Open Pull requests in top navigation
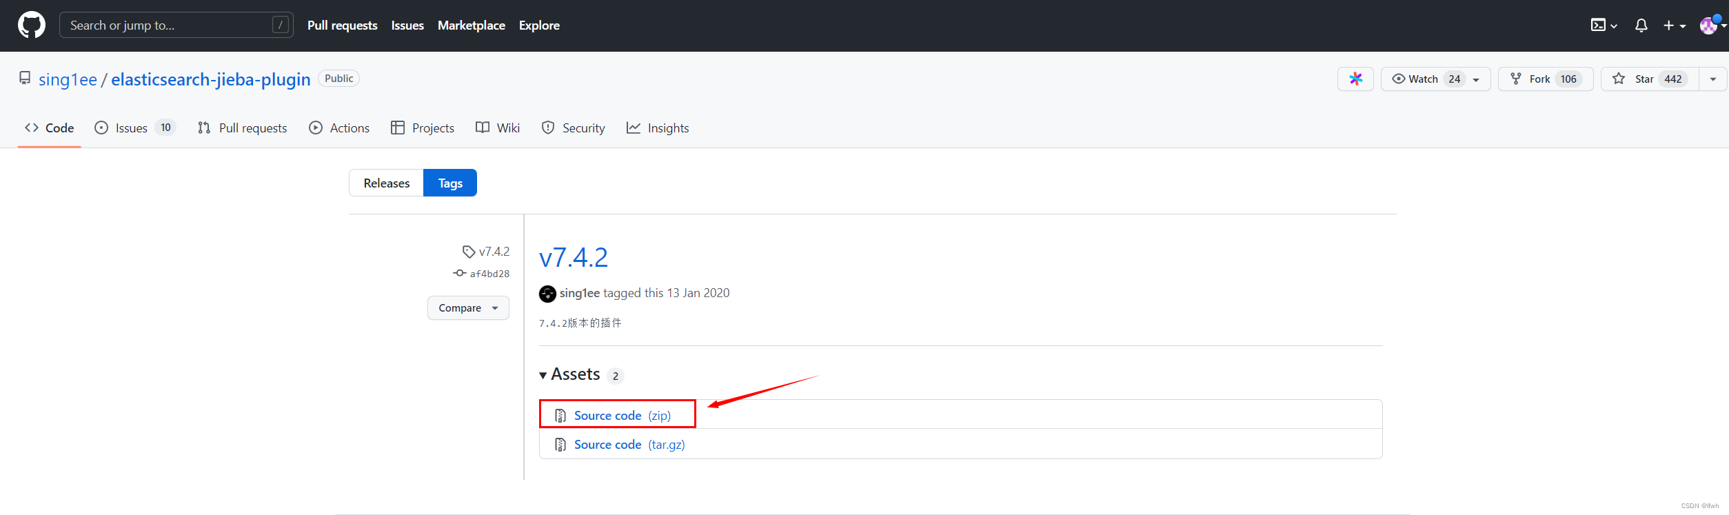The height and width of the screenshot is (515, 1729). tap(342, 26)
